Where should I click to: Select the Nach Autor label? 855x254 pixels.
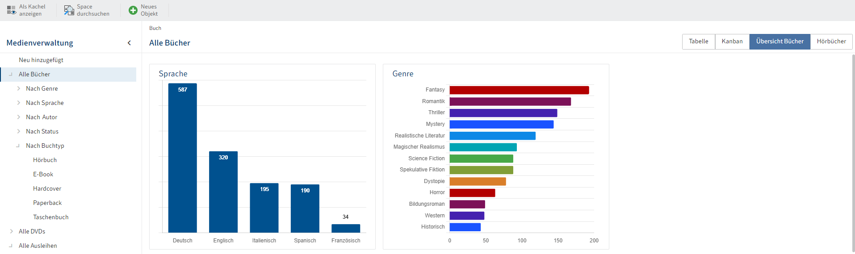point(42,117)
